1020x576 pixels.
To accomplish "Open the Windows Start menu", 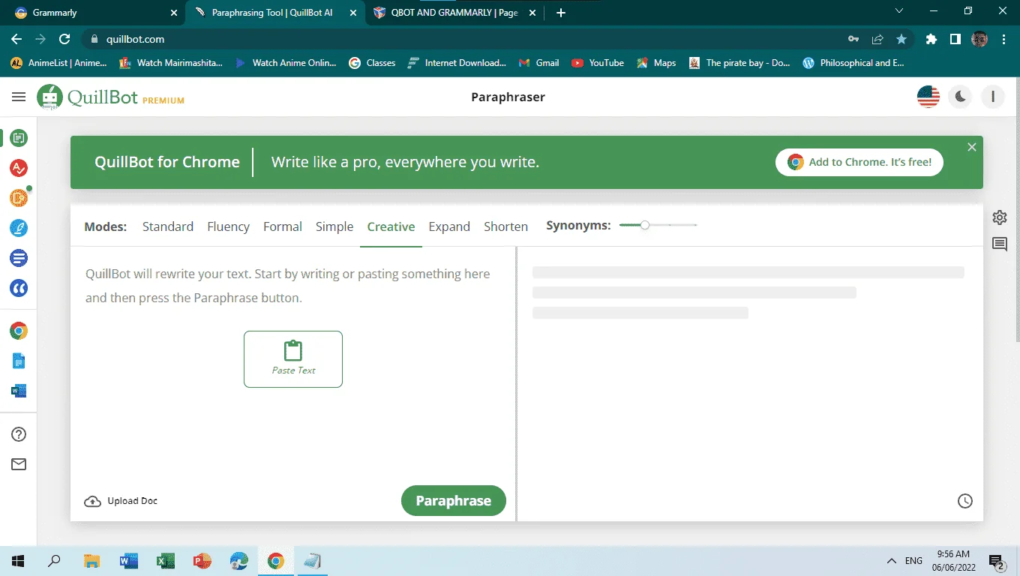I will coord(17,561).
